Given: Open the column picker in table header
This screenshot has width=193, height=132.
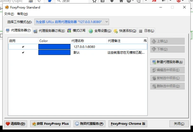Looking at the screenshot, I should [145, 41].
